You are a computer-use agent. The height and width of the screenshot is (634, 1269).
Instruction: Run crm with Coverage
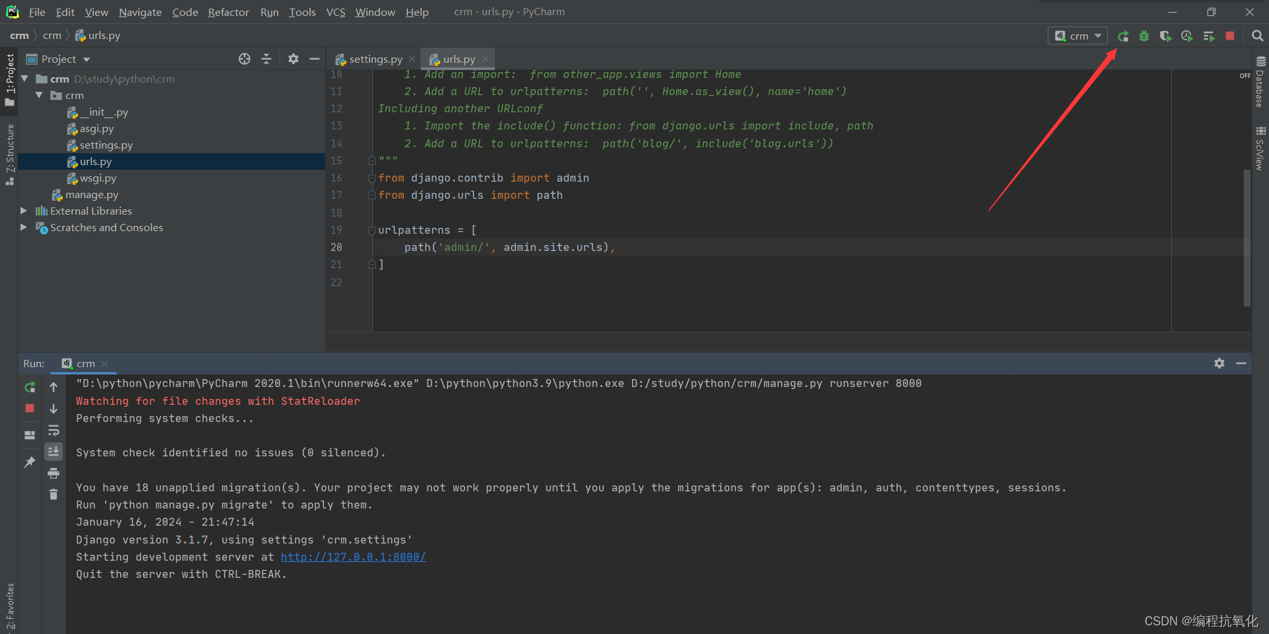click(1165, 36)
